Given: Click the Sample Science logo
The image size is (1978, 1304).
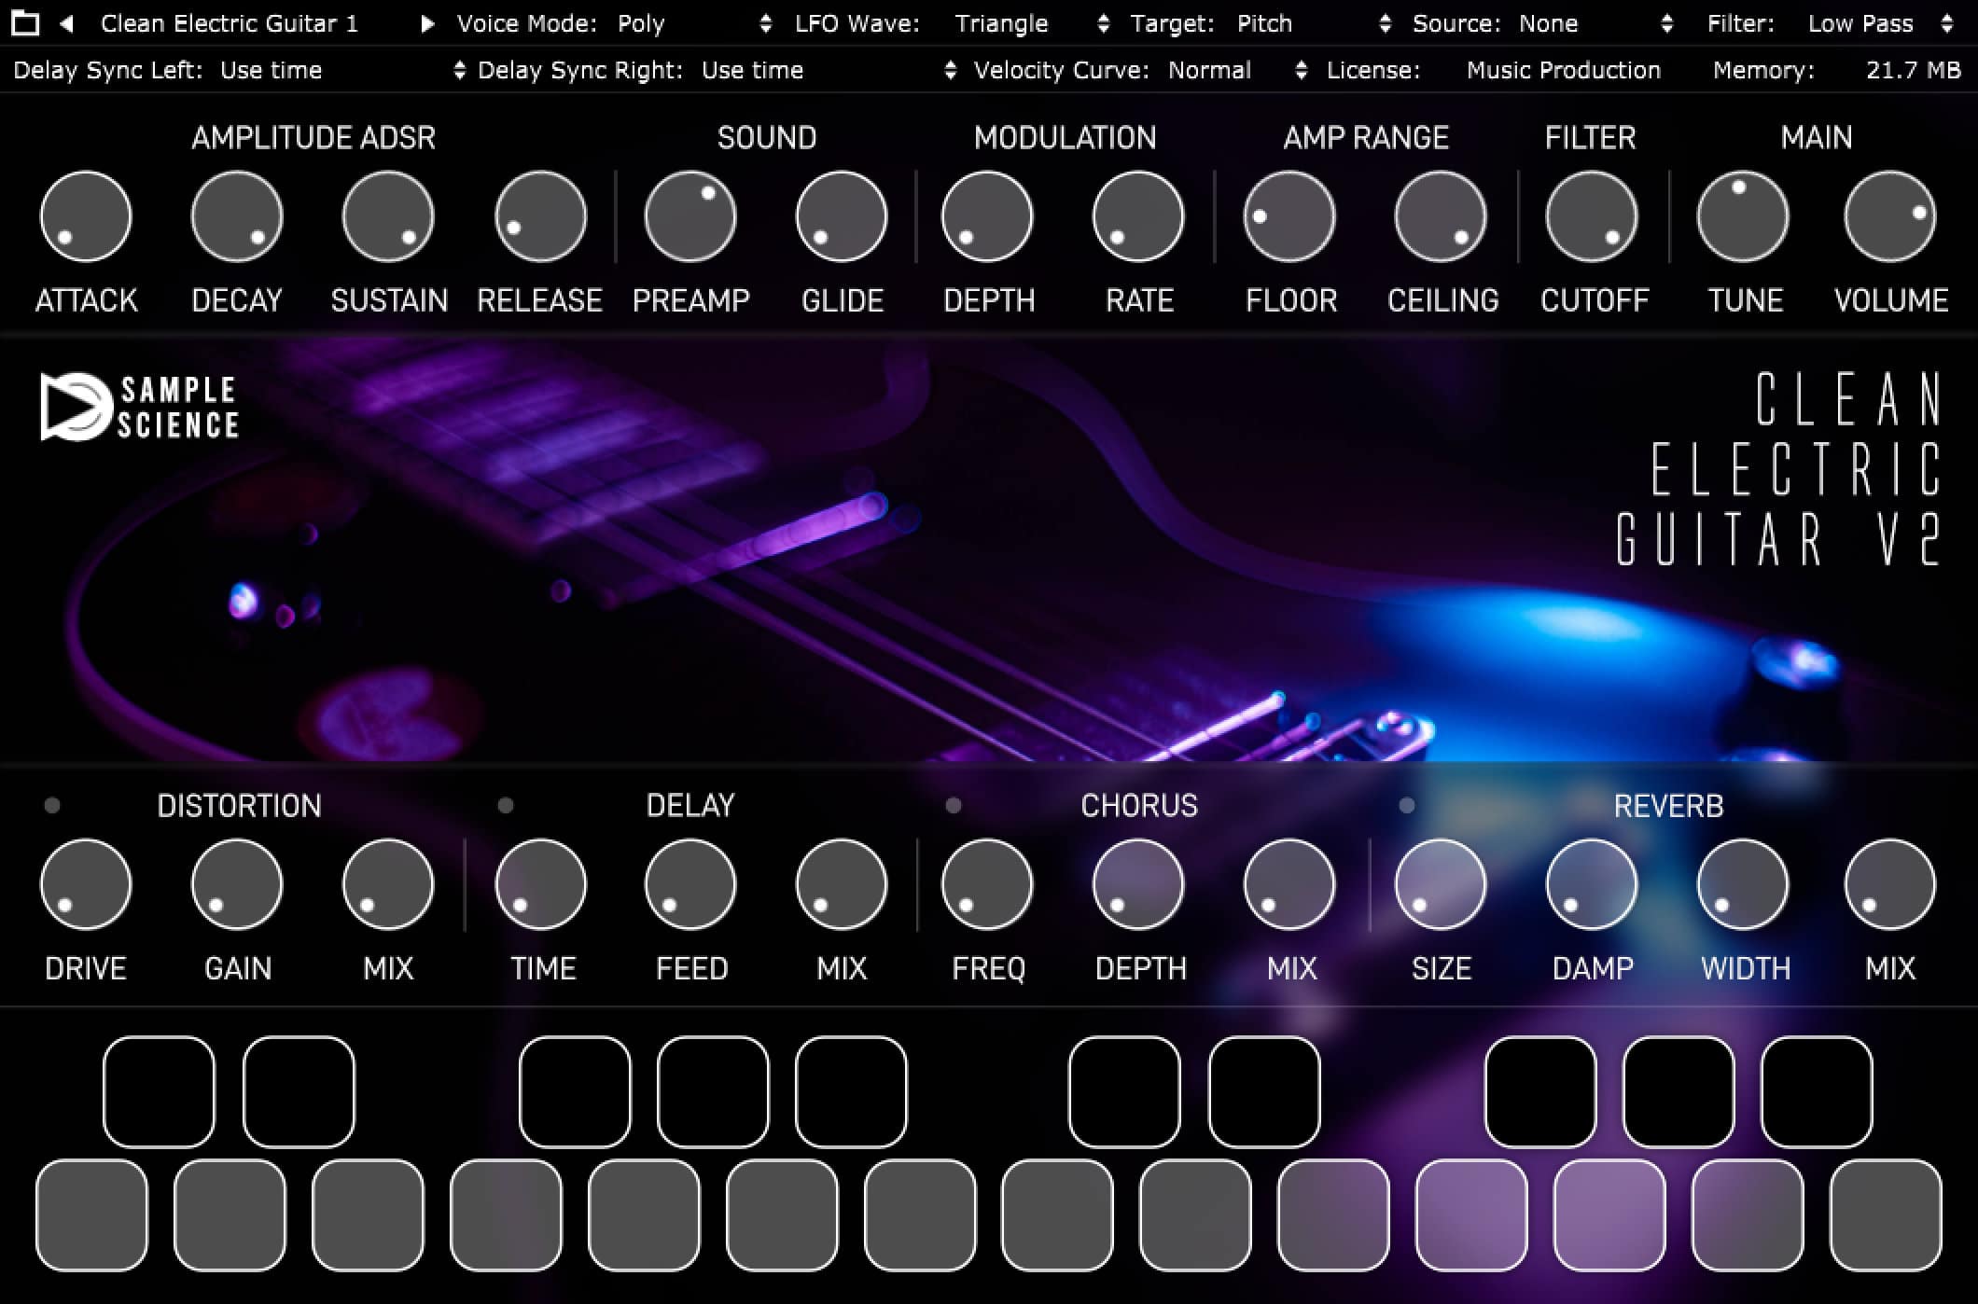Looking at the screenshot, I should click(x=140, y=407).
